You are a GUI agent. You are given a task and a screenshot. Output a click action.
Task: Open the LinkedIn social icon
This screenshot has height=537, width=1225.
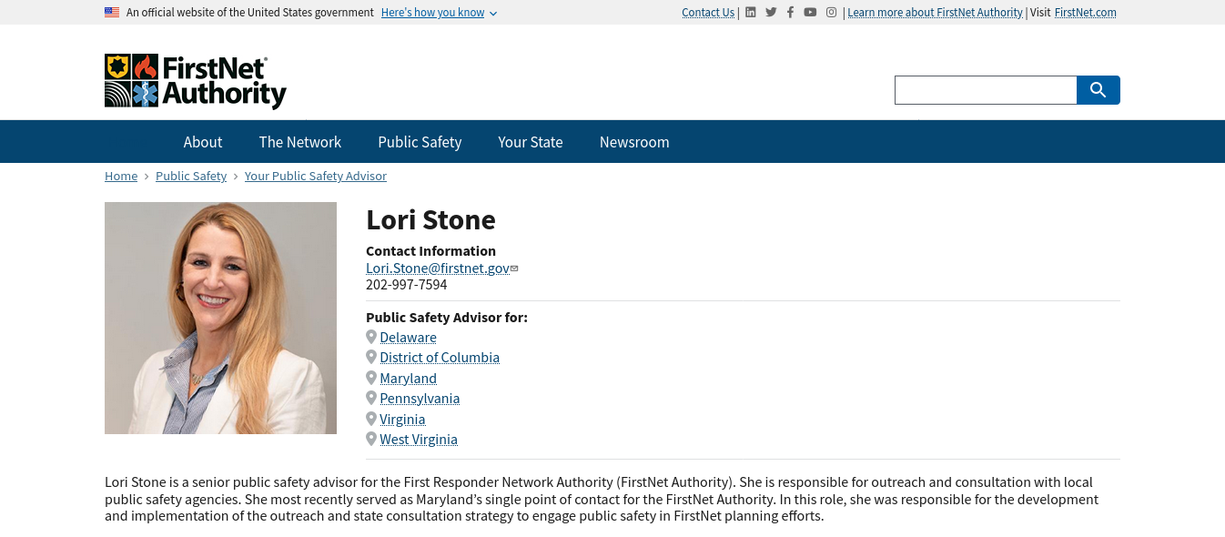[750, 12]
